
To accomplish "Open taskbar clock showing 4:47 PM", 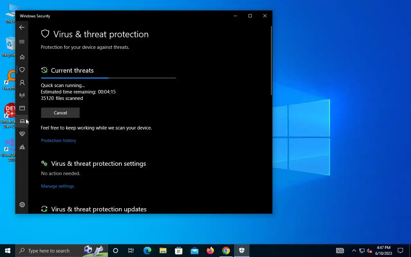I will pos(384,251).
